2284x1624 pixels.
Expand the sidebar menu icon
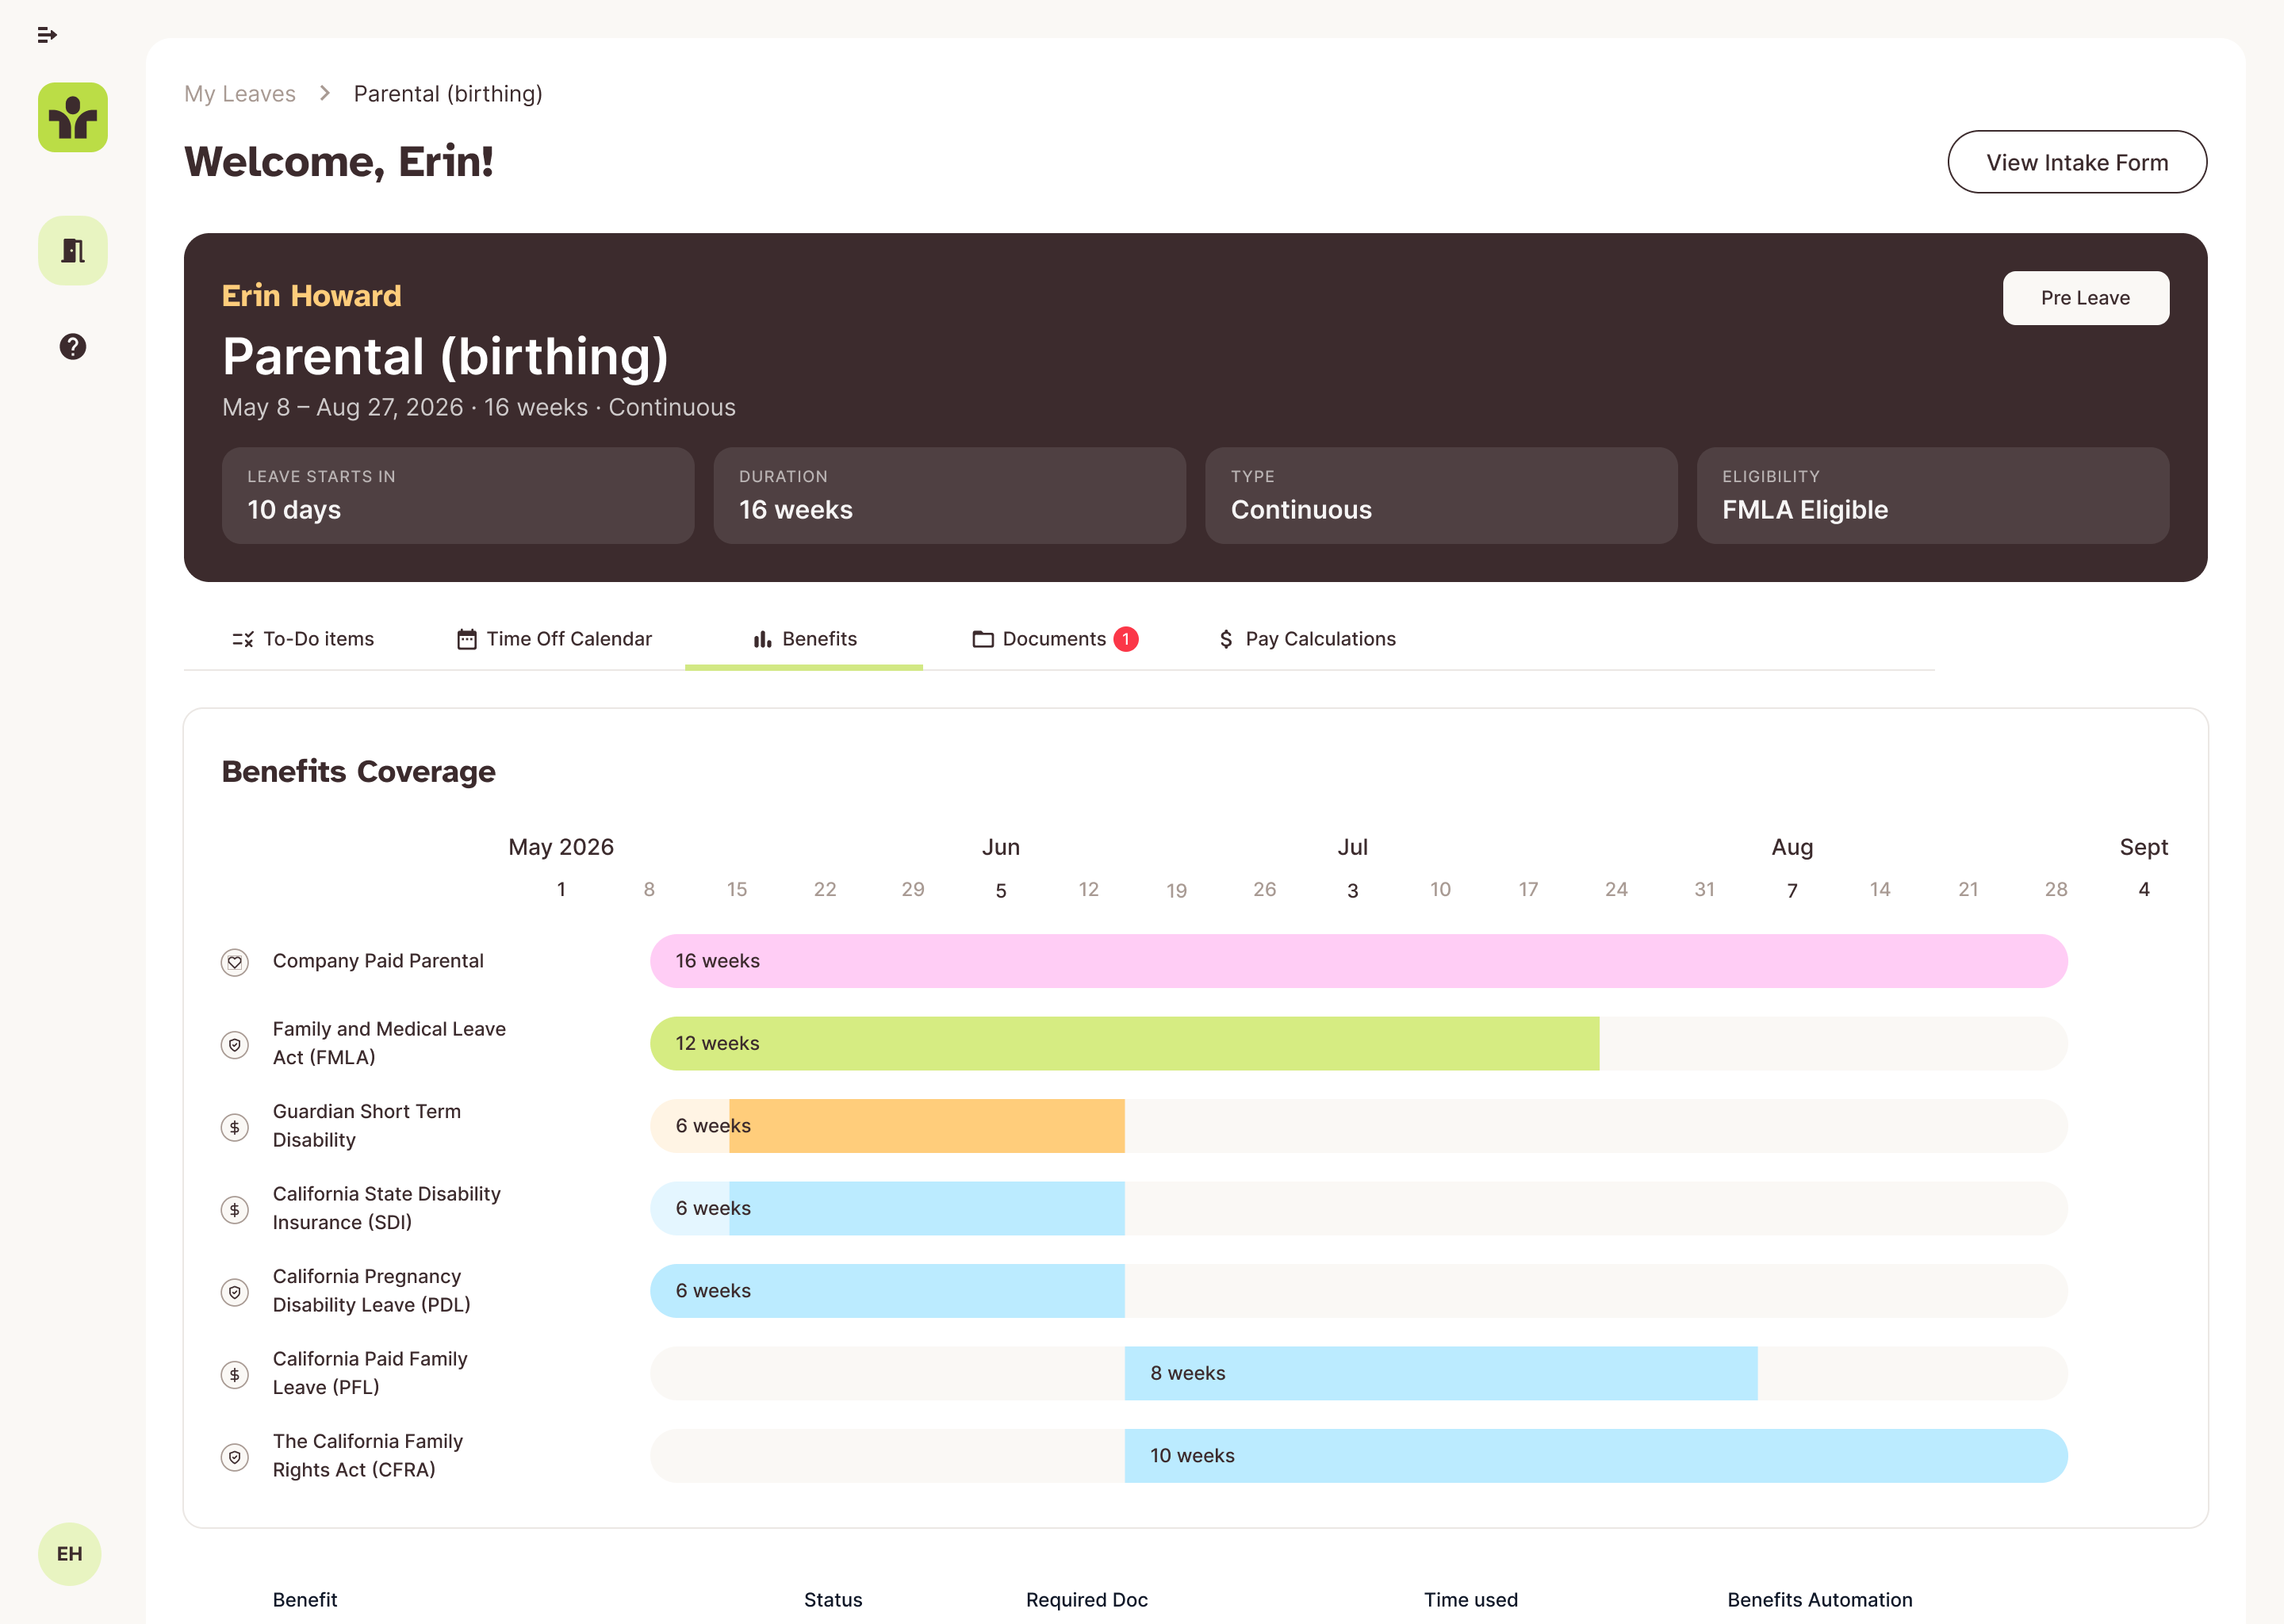point(47,35)
